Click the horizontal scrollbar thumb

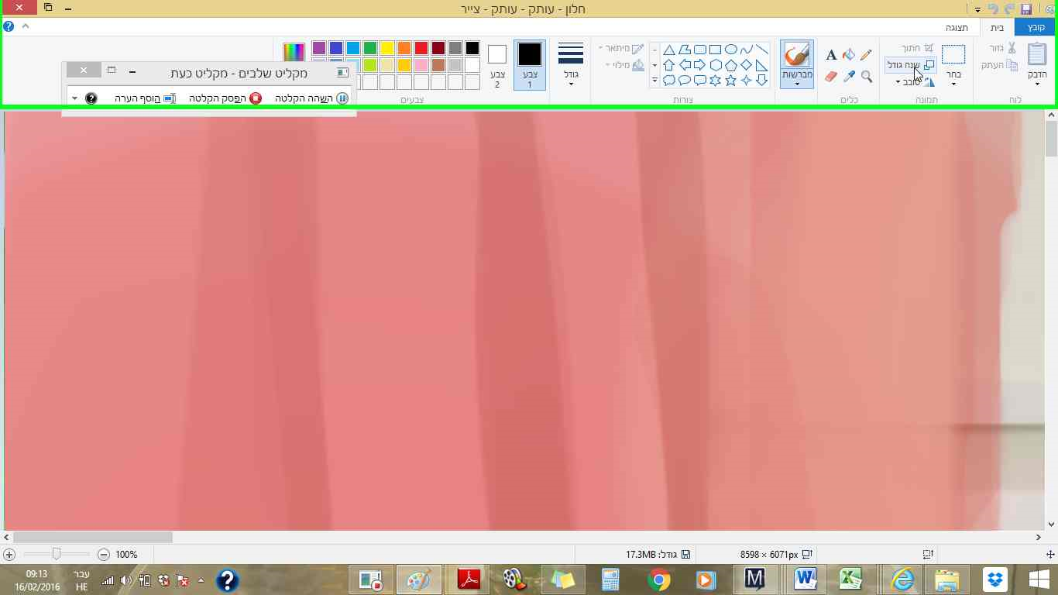pos(93,537)
